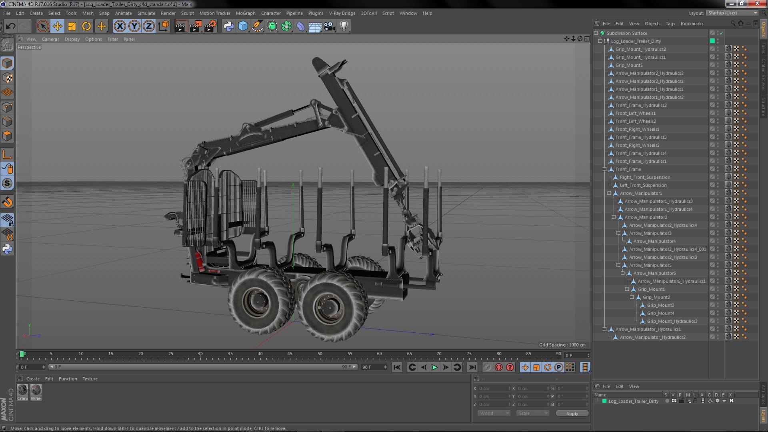Go to start of animation
This screenshot has width=768, height=432.
[397, 367]
